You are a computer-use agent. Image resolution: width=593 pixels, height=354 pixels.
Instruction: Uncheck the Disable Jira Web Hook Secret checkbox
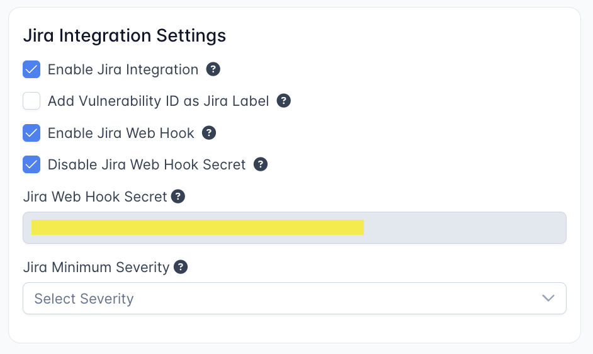(x=31, y=164)
